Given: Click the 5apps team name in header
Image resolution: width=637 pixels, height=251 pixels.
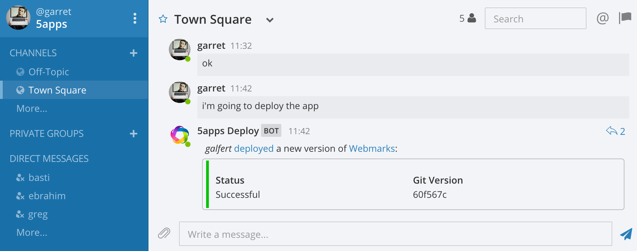Looking at the screenshot, I should (x=52, y=24).
